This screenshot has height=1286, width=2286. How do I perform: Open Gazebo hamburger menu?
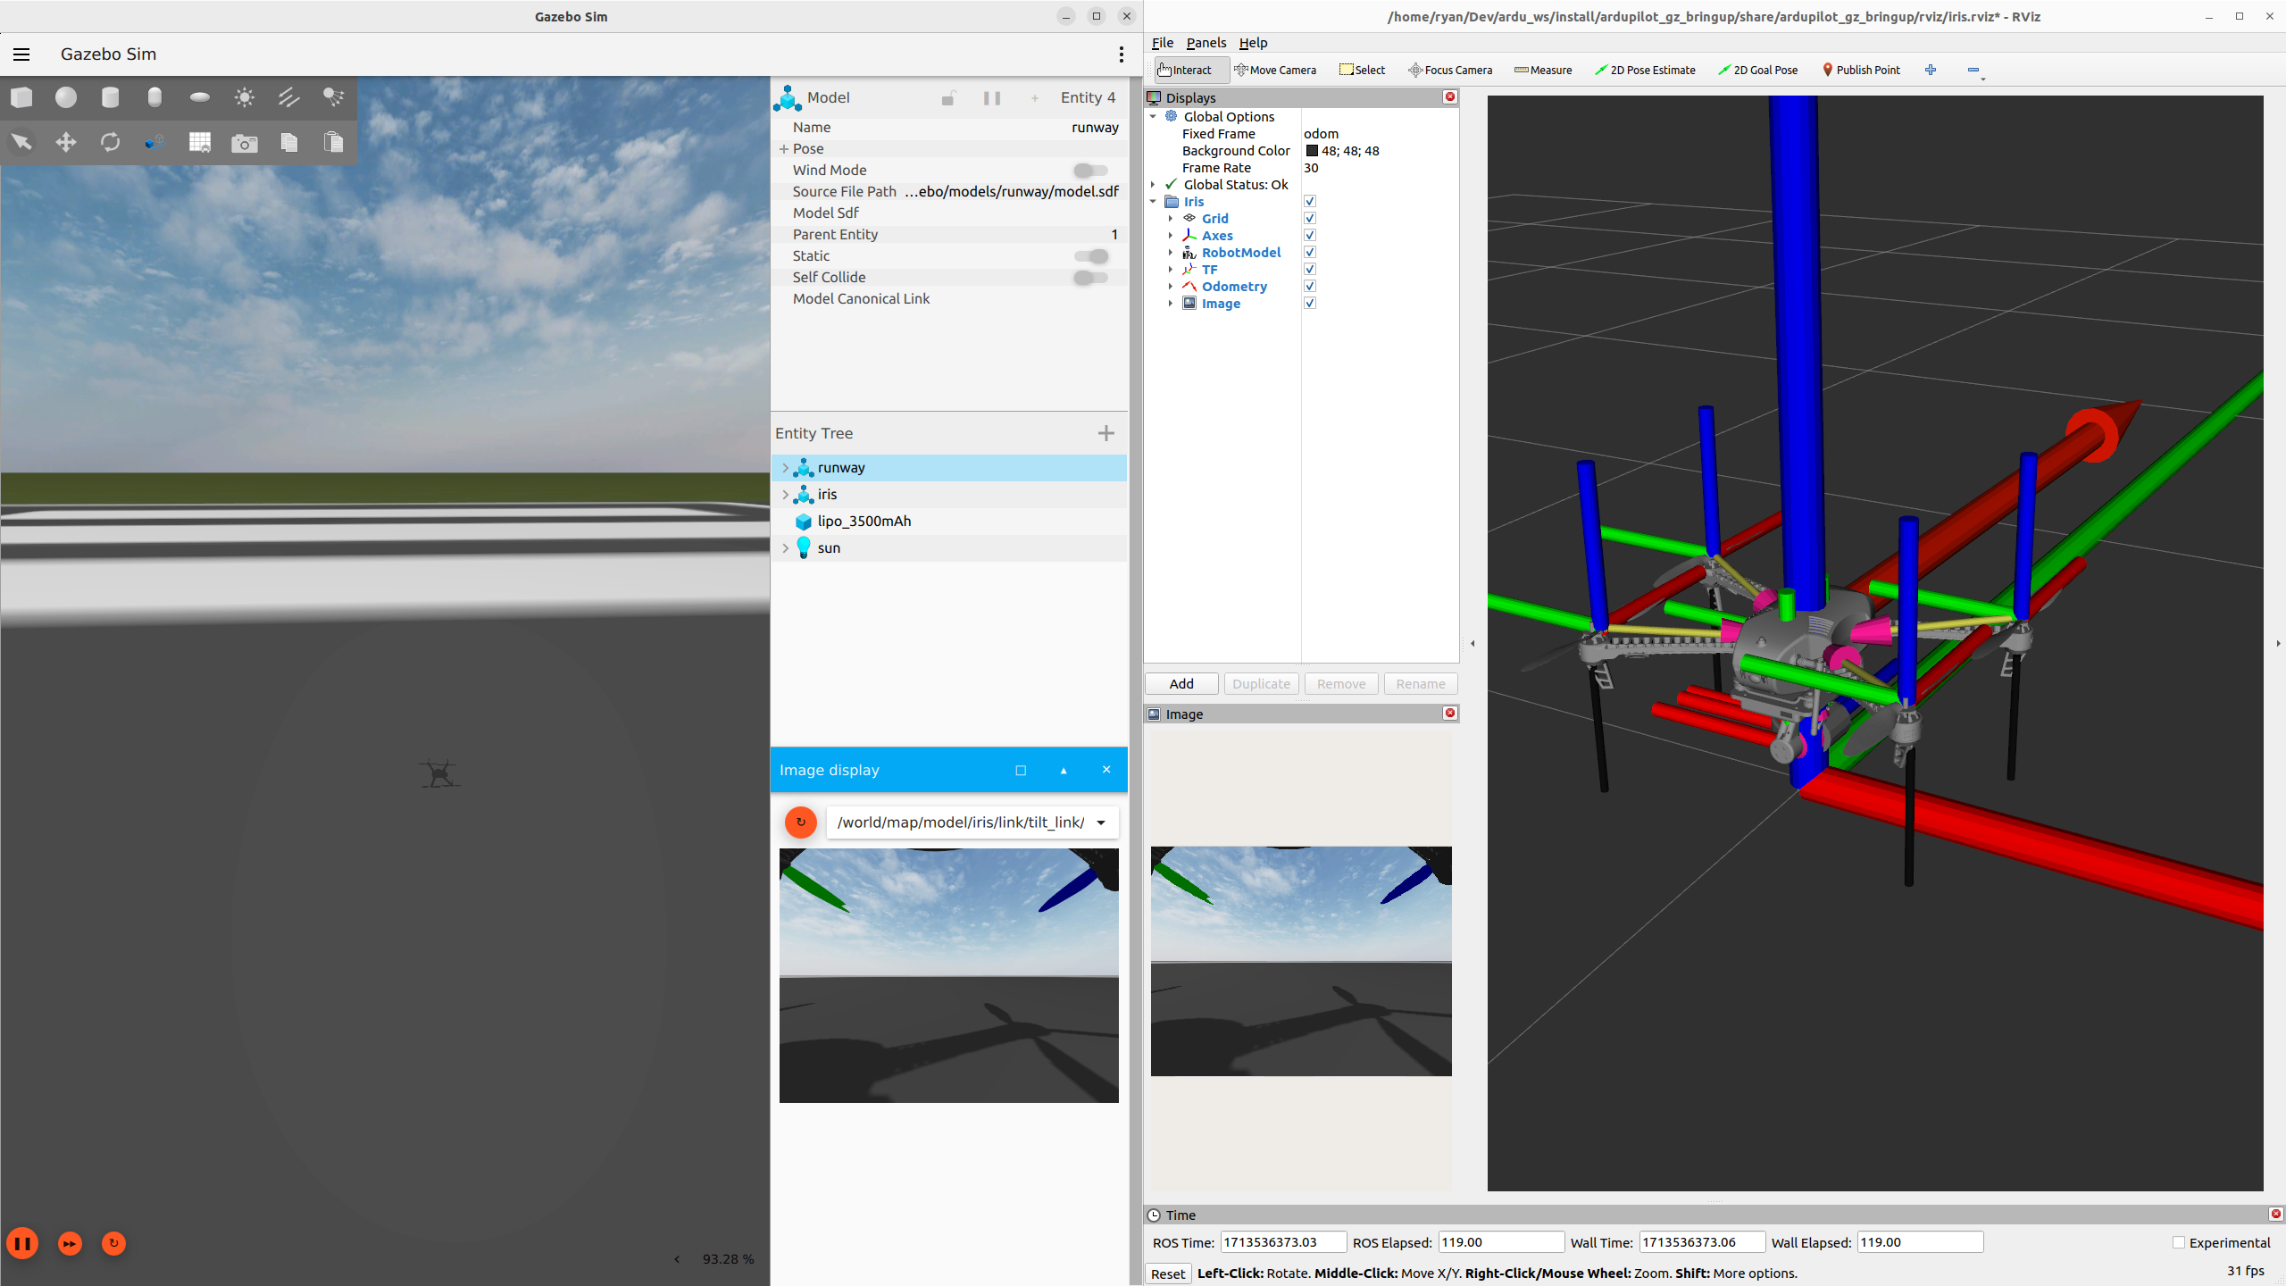[21, 54]
